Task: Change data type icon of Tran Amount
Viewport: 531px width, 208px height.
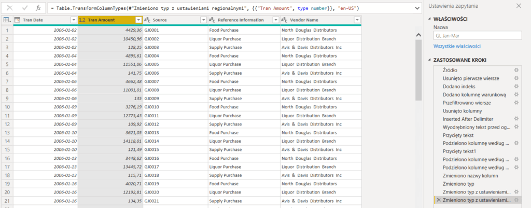Action: pyautogui.click(x=82, y=20)
